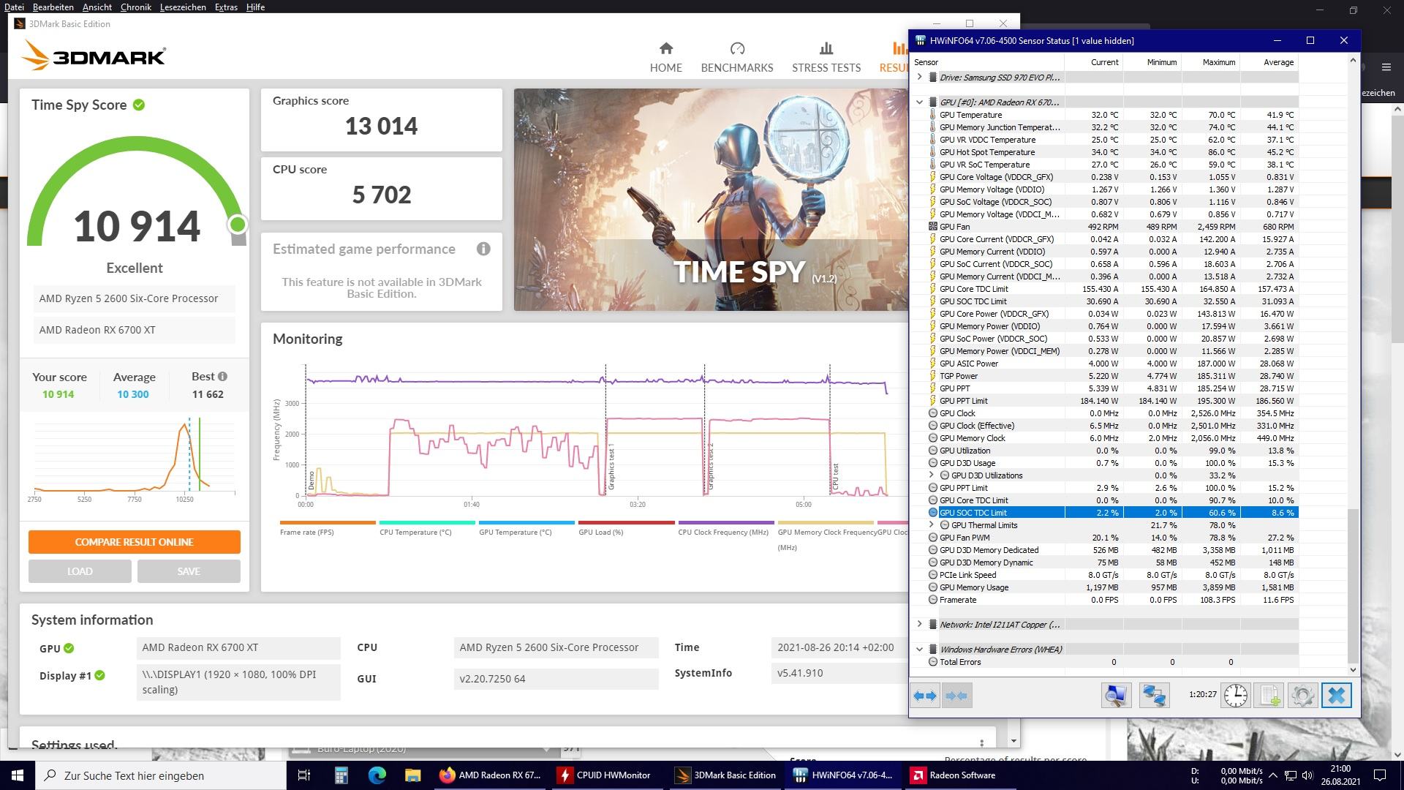
Task: Start logging sensors to file in HWiNFO
Action: tap(1269, 696)
